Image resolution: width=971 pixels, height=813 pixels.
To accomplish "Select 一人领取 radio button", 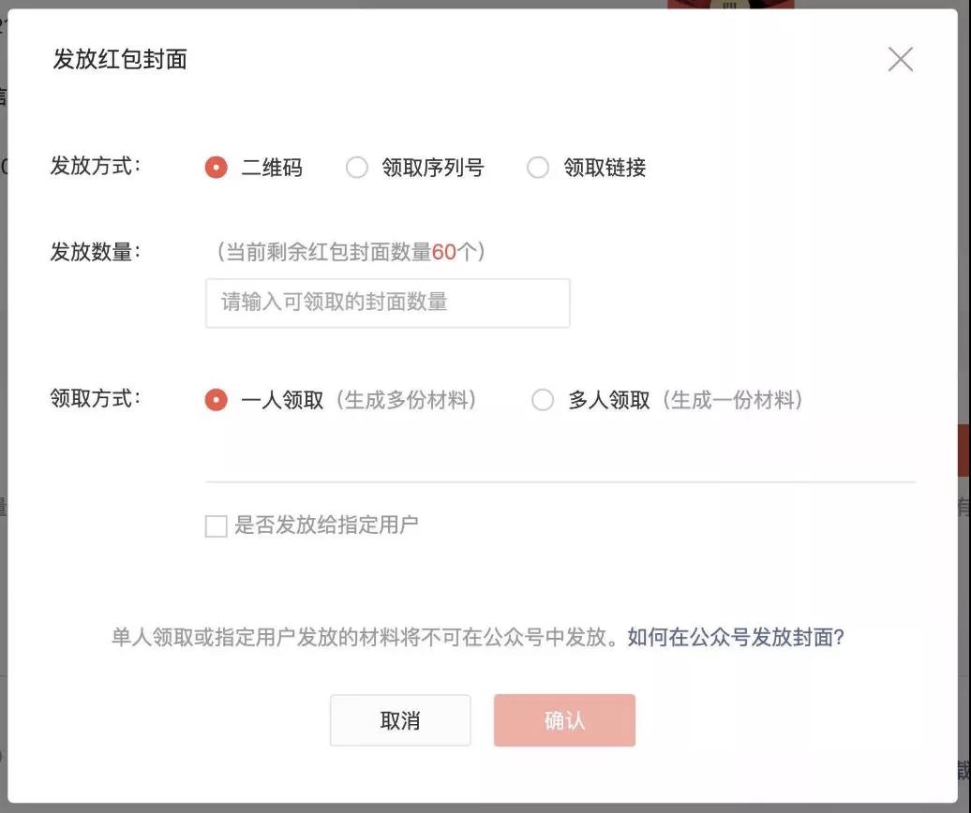I will tap(217, 400).
